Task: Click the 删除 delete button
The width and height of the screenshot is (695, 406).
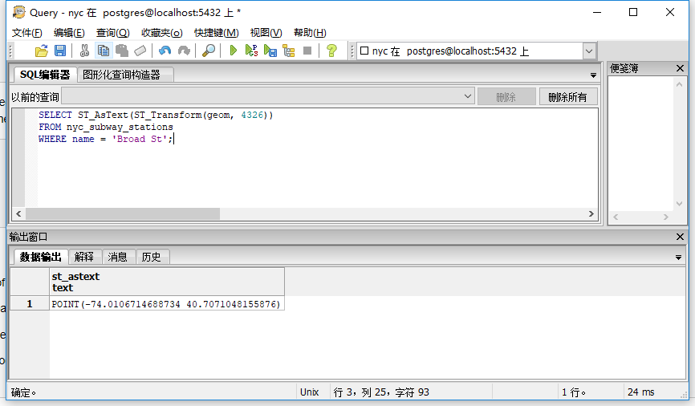Action: 506,96
